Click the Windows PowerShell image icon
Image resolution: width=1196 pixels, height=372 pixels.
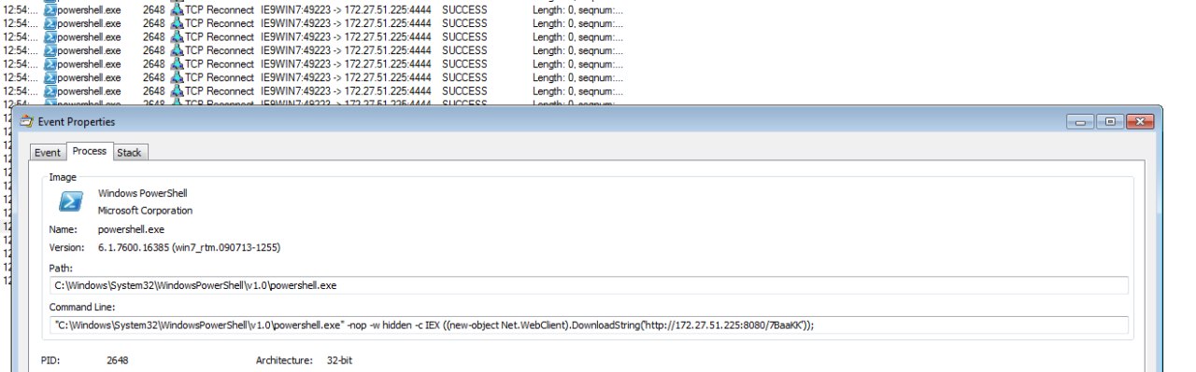point(71,200)
